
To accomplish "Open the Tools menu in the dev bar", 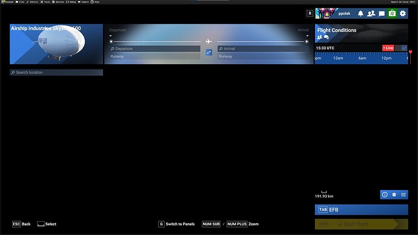I will 45,2.
